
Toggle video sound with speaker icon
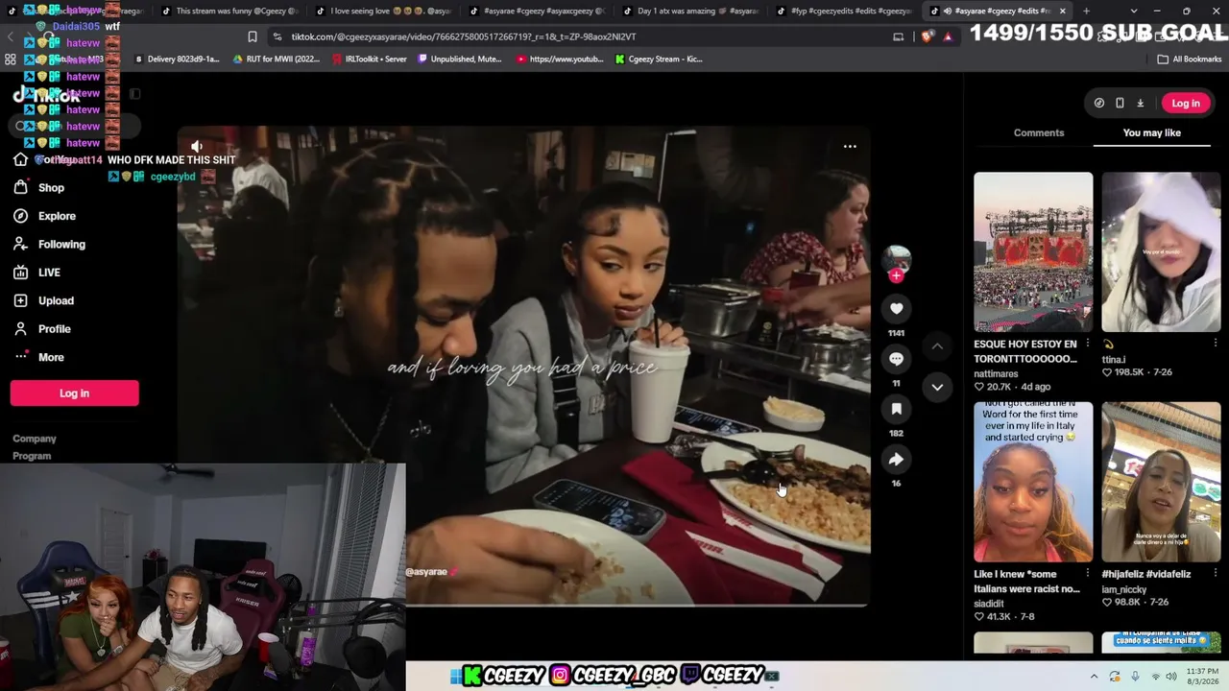click(x=197, y=147)
